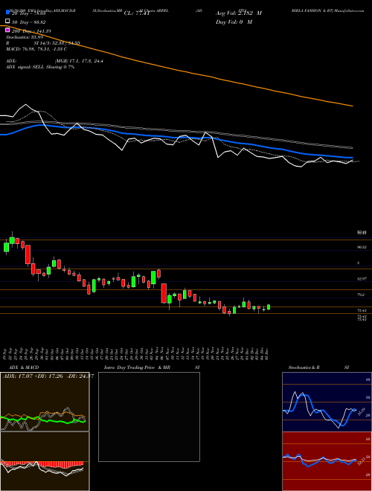This screenshot has height=491, width=372.
Task: Click the magenta 200 Day legend swatch
Action: (7, 30)
